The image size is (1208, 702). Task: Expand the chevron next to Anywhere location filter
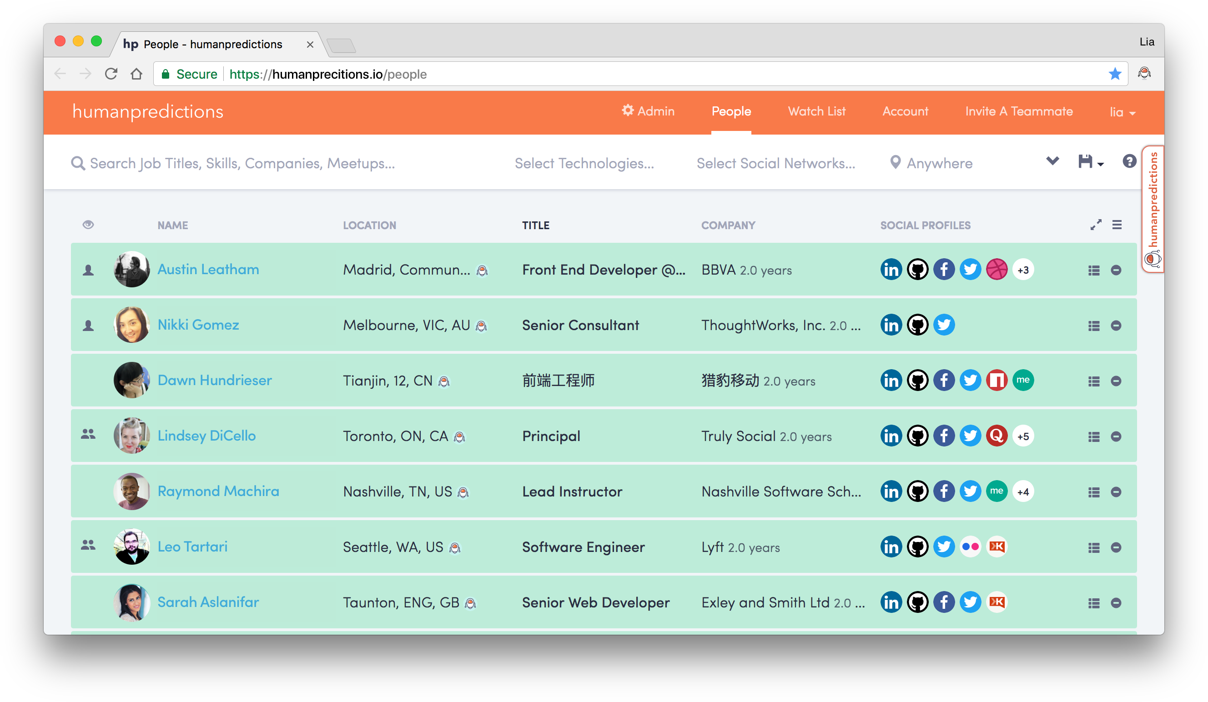tap(1052, 161)
